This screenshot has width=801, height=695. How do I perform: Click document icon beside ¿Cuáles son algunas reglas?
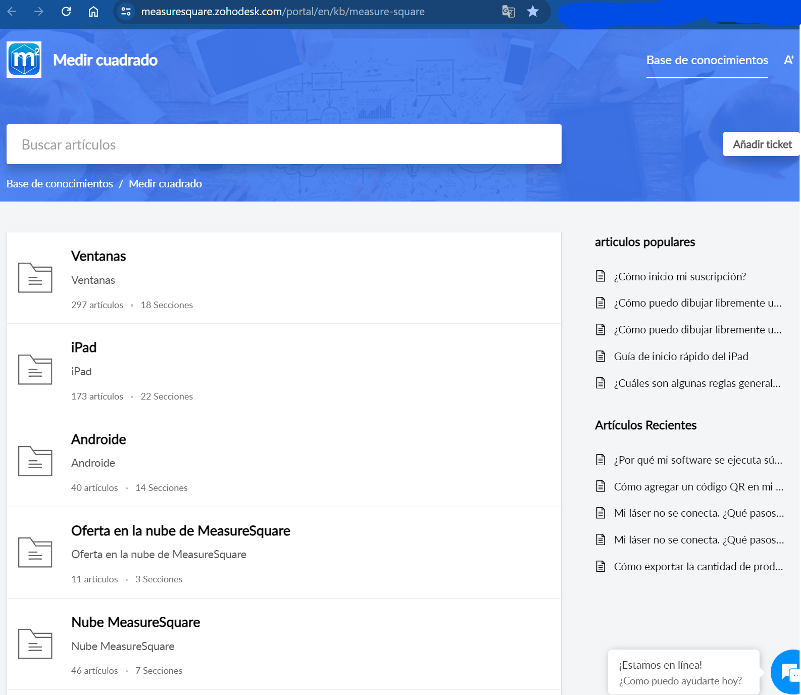pos(600,383)
